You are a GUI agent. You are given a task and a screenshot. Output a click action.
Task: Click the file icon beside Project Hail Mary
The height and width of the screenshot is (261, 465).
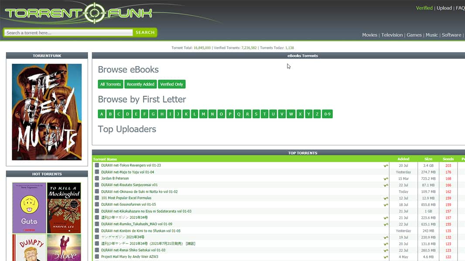[97, 257]
